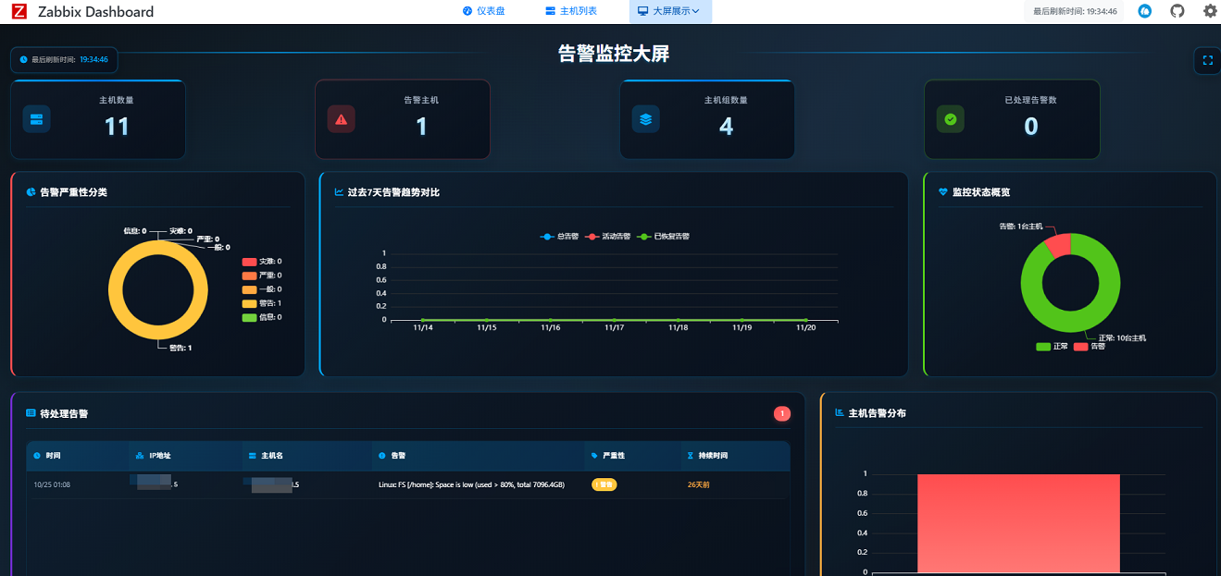The width and height of the screenshot is (1221, 576).
Task: Enter fullscreen mode using the expand icon
Action: point(1207,61)
